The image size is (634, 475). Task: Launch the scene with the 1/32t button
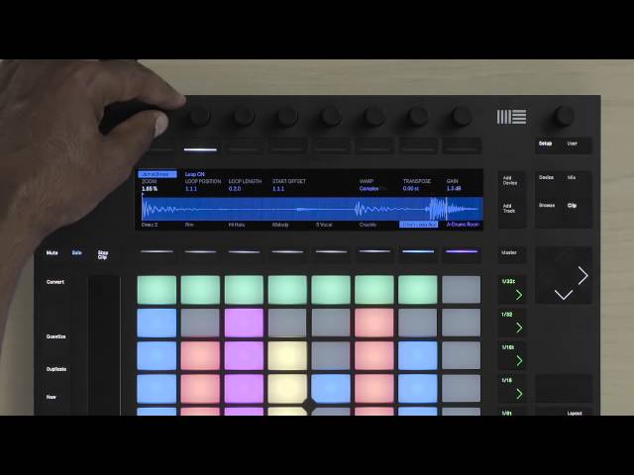511,289
